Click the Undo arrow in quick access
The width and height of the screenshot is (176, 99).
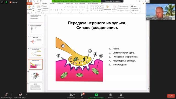tap(34, 1)
